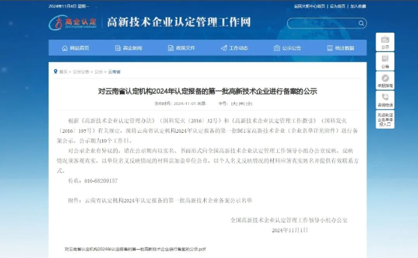The image size is (418, 258).
Task: Go to the 网站首页 navigation item
Action: pos(75,48)
